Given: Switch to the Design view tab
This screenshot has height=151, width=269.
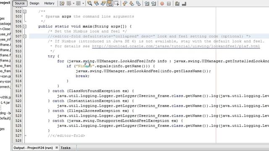Looking at the screenshot, I should coord(34,3).
